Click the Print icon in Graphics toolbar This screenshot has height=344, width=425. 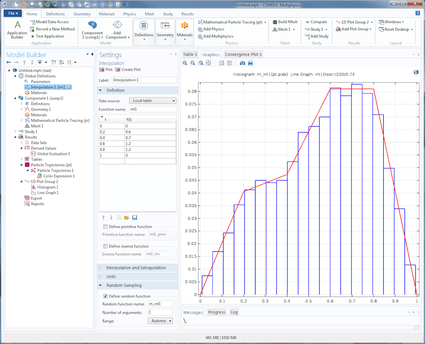click(x=250, y=63)
